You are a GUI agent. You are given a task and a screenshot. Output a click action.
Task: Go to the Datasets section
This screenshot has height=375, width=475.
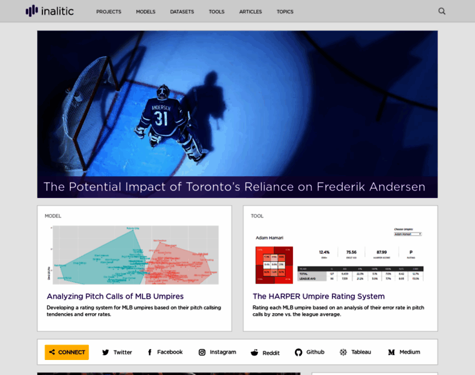coord(182,11)
